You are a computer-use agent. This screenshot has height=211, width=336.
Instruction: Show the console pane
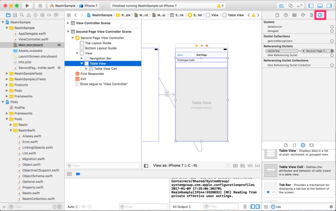[258, 206]
